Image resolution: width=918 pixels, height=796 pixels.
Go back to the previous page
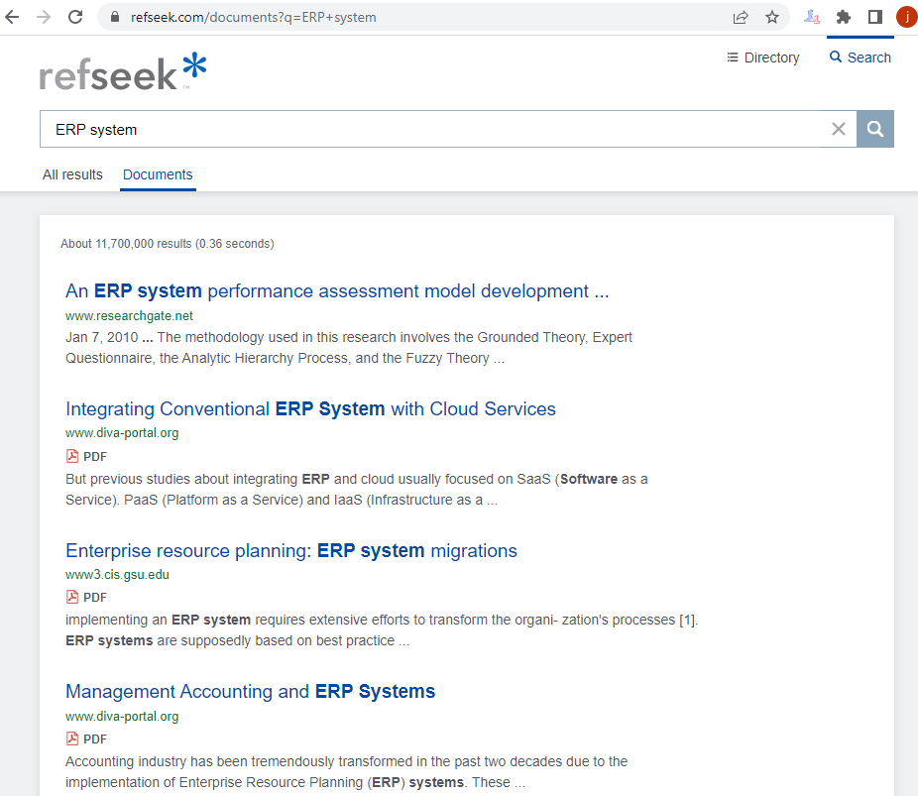coord(12,17)
